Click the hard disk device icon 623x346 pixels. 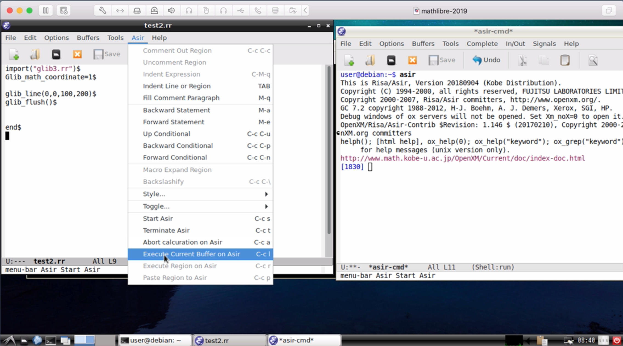pos(137,11)
